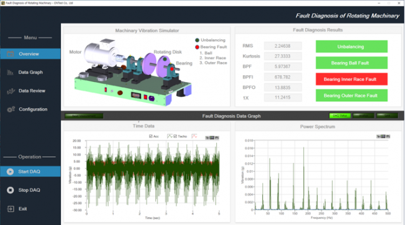Click the Configuration gears icon
Screen dimensions: 405x225
(x=11, y=109)
